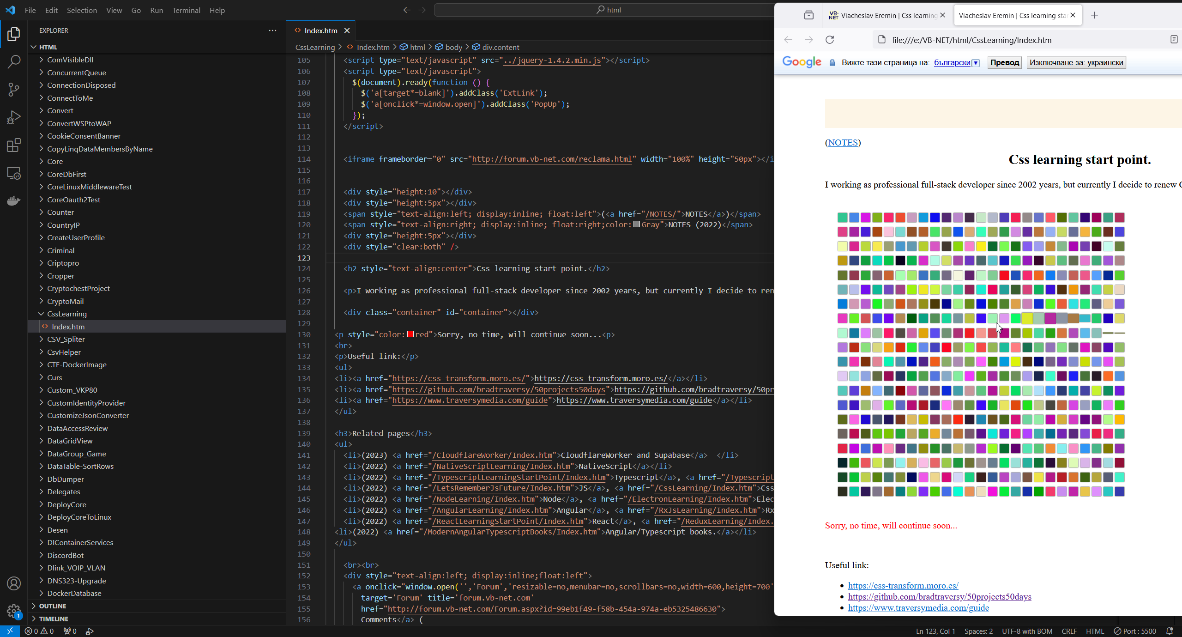Viewport: 1182px width, 637px height.
Task: Click the Превод translate button
Action: [1004, 62]
